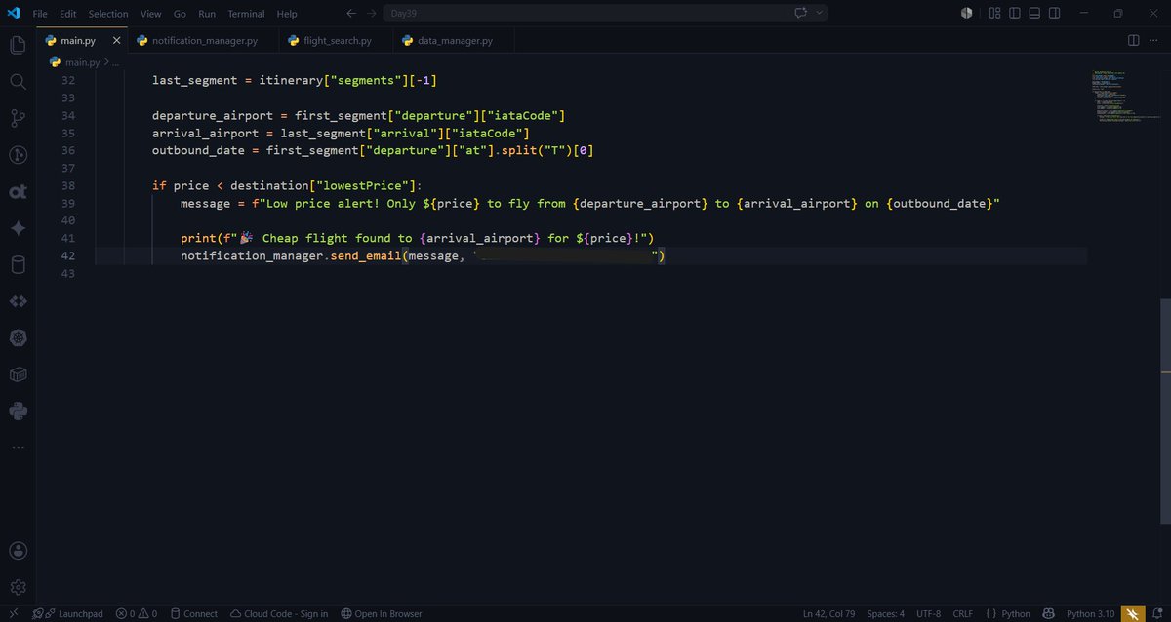1171x622 pixels.
Task: Change encoding via UTF-8
Action: tap(928, 613)
